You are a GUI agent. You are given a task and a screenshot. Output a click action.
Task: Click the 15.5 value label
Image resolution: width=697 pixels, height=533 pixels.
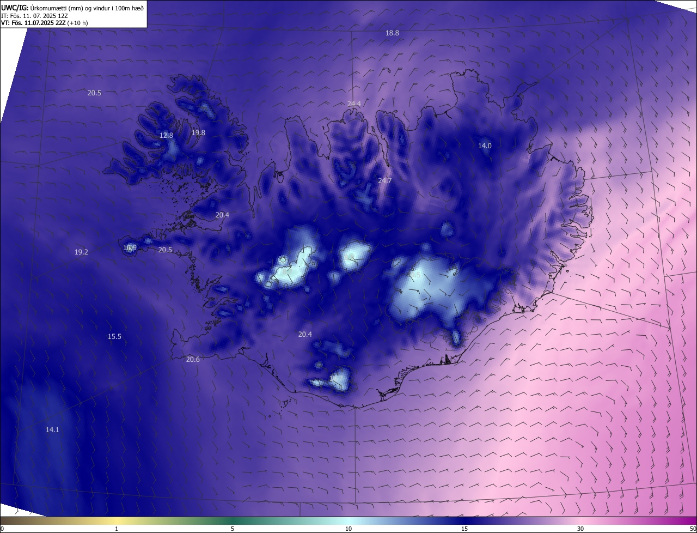114,337
